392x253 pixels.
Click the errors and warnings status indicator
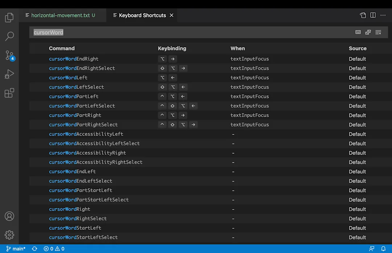[53, 249]
